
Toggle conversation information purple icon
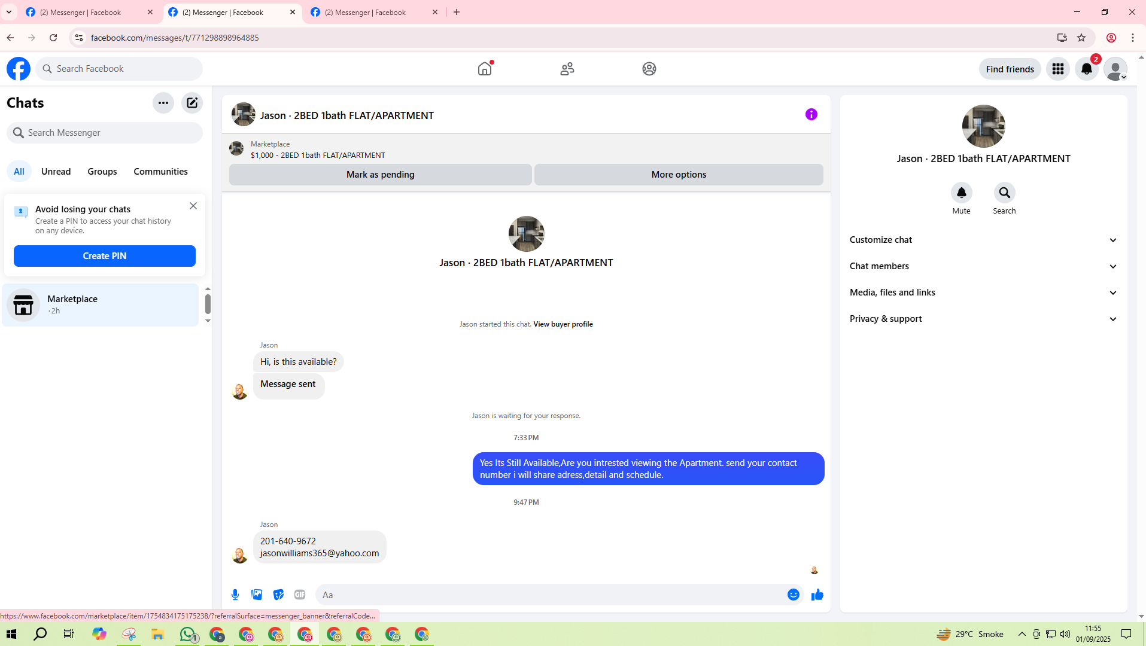click(x=811, y=114)
